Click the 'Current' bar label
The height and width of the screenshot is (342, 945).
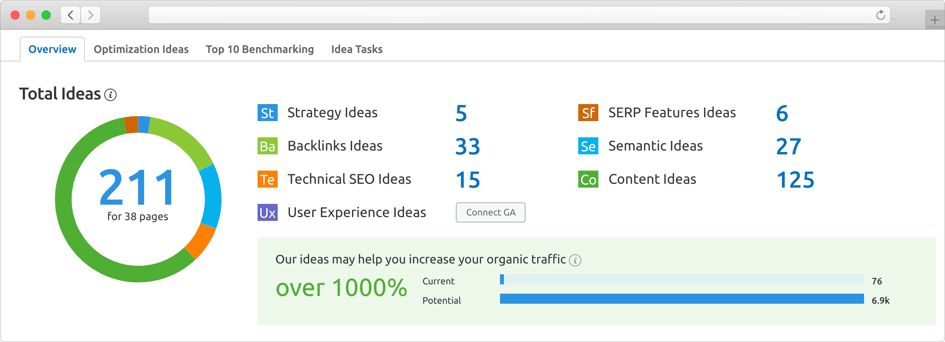438,281
